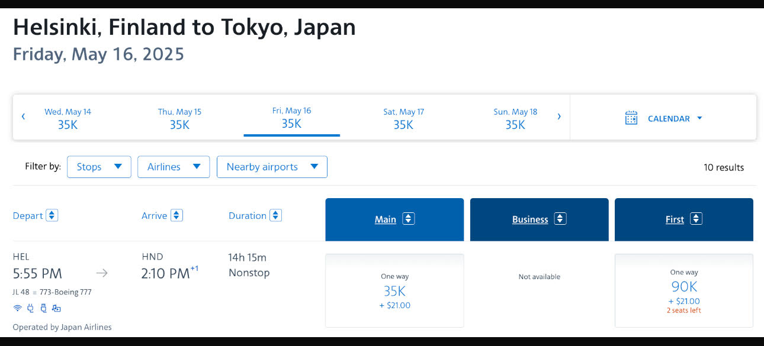Click the Nonstop label
The height and width of the screenshot is (346, 764).
pyautogui.click(x=249, y=273)
